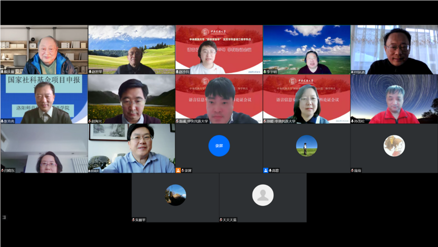Select 高歌's grassland profile avatar

[x=307, y=146]
